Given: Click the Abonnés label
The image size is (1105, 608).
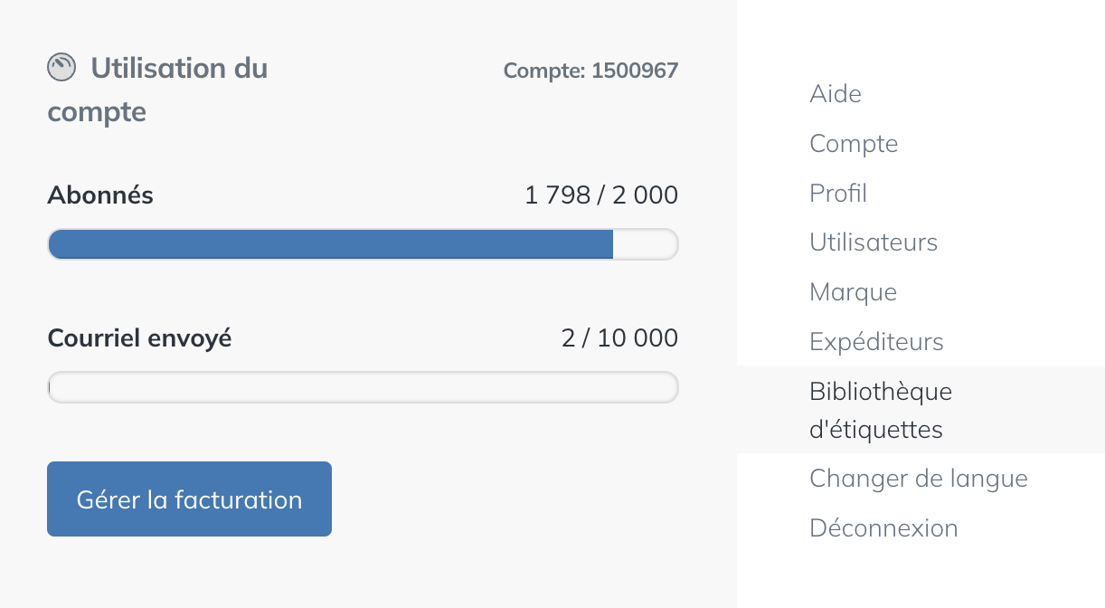Looking at the screenshot, I should pos(100,195).
